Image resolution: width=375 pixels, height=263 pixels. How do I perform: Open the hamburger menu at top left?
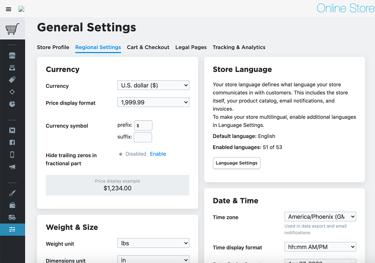click(x=8, y=9)
